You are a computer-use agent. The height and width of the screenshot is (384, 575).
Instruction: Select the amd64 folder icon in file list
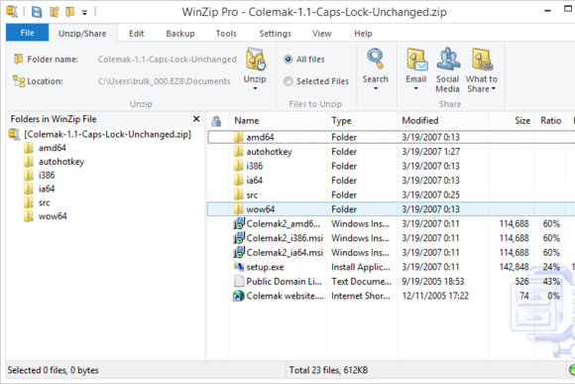click(238, 137)
